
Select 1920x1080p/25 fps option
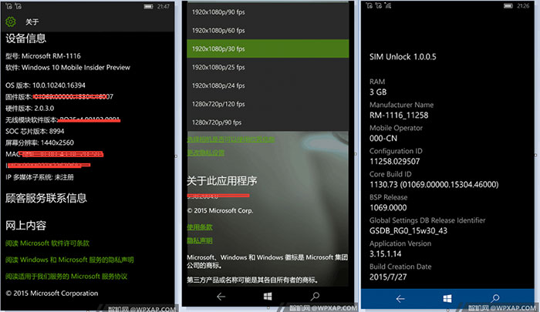tap(268, 67)
